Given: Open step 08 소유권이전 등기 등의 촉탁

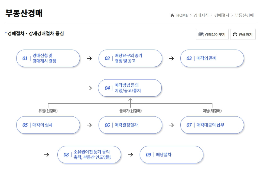Looking at the screenshot, I should point(89,155).
